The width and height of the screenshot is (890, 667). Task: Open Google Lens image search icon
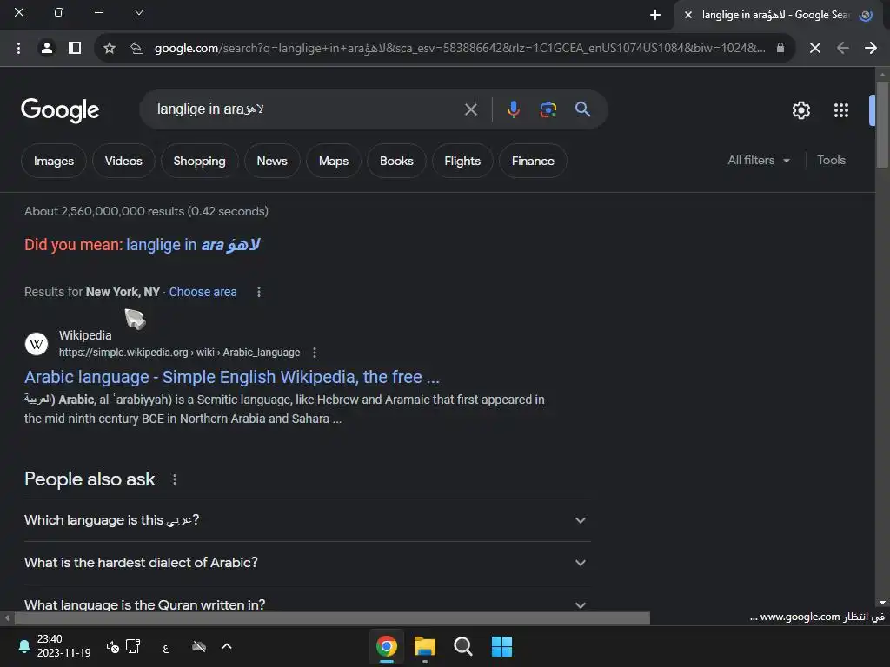point(548,109)
